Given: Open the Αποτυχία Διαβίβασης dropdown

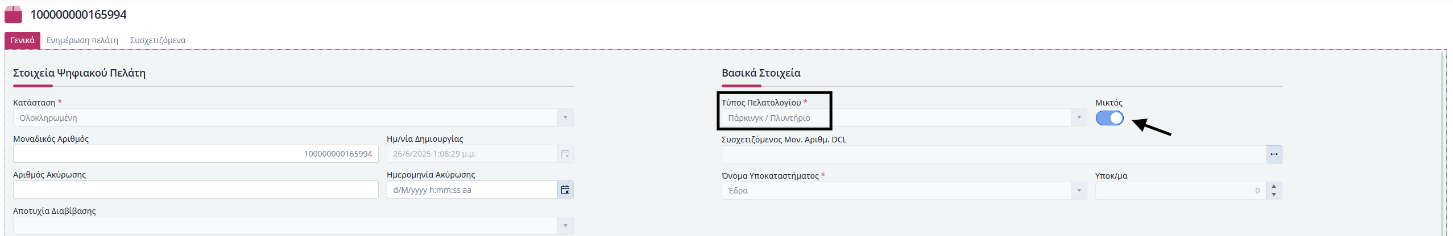Looking at the screenshot, I should pyautogui.click(x=565, y=226).
